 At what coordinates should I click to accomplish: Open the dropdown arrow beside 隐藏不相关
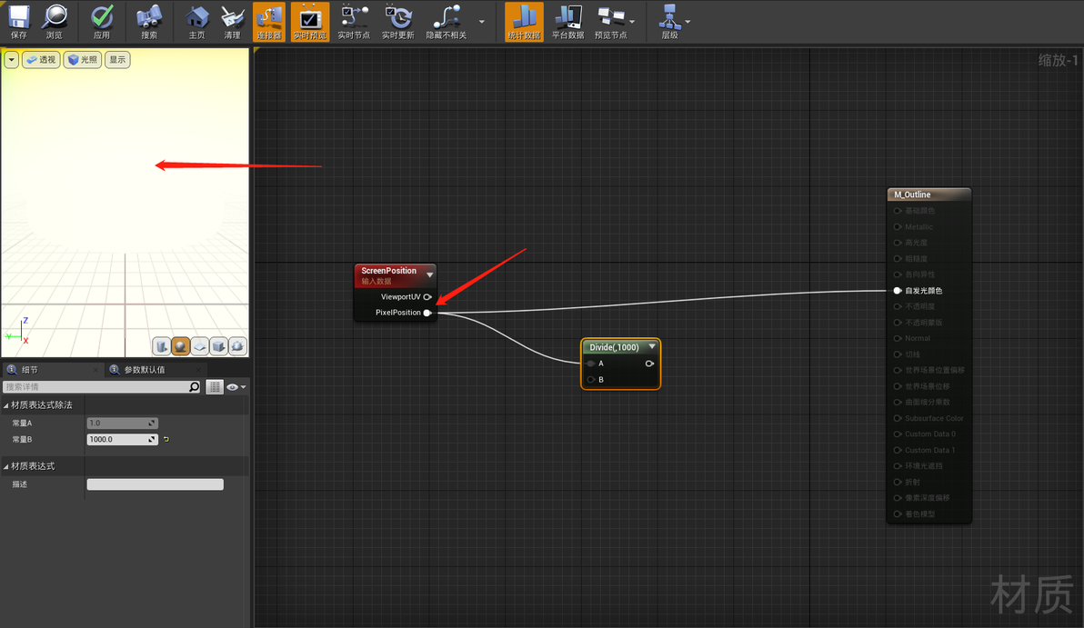click(x=482, y=22)
